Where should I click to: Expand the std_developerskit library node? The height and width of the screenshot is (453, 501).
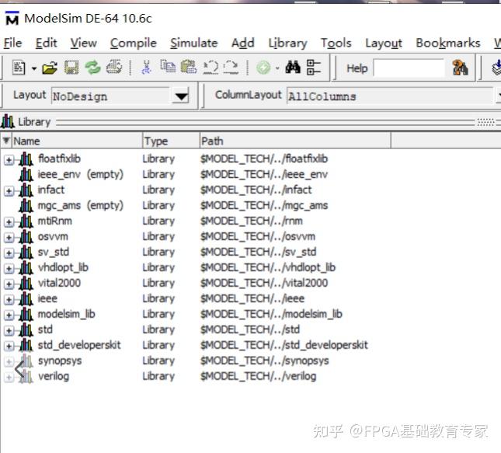[9, 346]
